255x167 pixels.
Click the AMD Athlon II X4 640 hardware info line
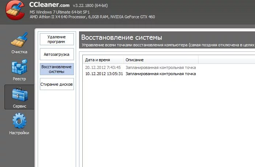tap(92, 17)
